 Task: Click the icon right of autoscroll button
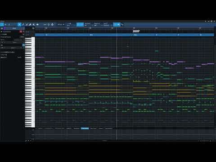pos(122,24)
